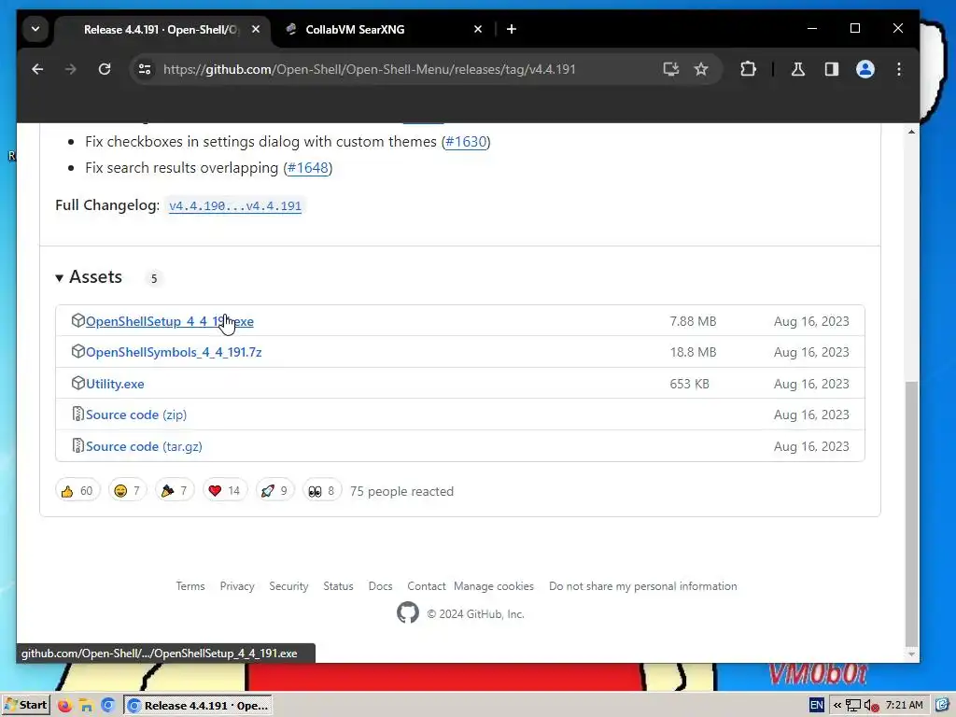Launch Chromium from the quick launch bar

[108, 706]
